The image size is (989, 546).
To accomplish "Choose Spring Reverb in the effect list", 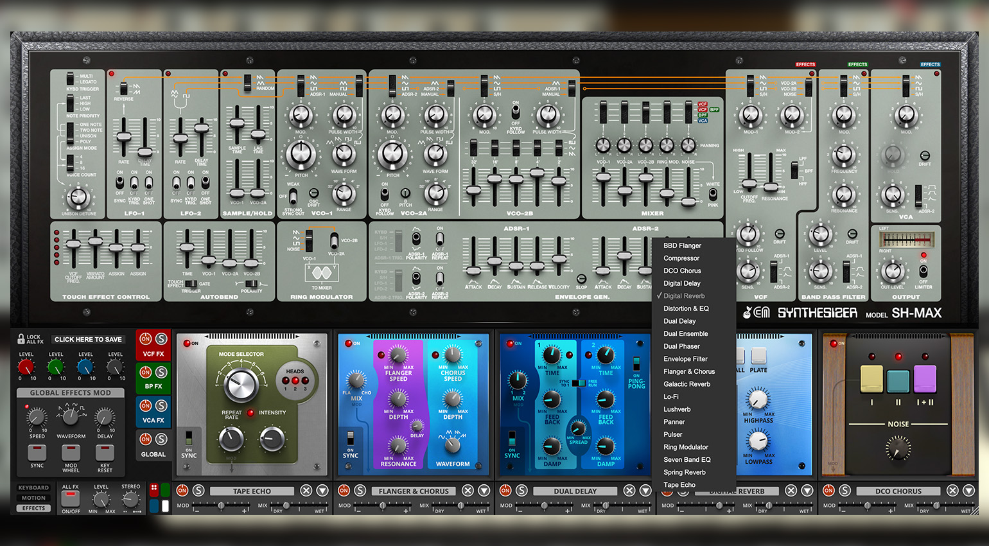I will tap(684, 472).
